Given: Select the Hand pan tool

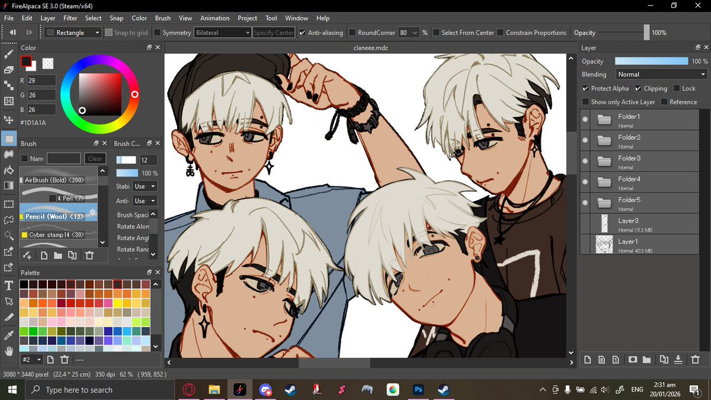Looking at the screenshot, I should 9,351.
